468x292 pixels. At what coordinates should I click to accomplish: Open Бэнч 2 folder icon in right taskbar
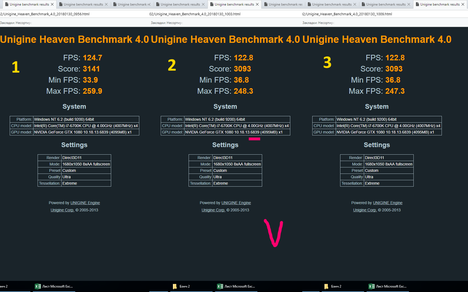tap(326, 286)
